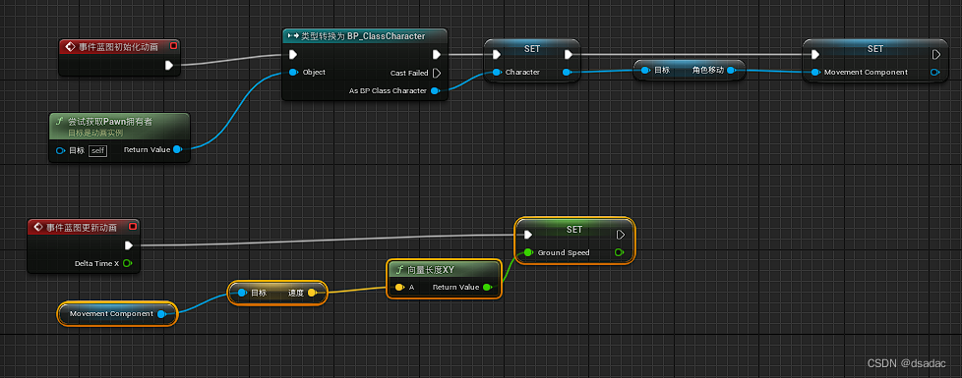Click Return Value pin of 尝试获取Pawn拥有者
This screenshot has width=962, height=378.
click(x=177, y=149)
